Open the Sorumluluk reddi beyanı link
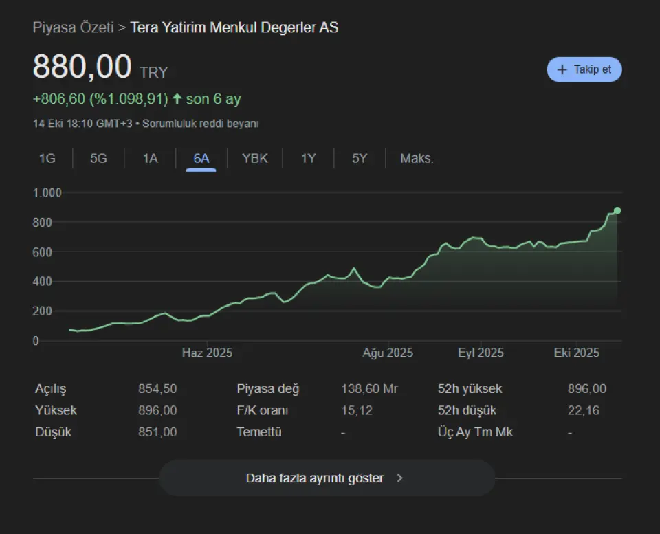660x534 pixels. (x=200, y=124)
